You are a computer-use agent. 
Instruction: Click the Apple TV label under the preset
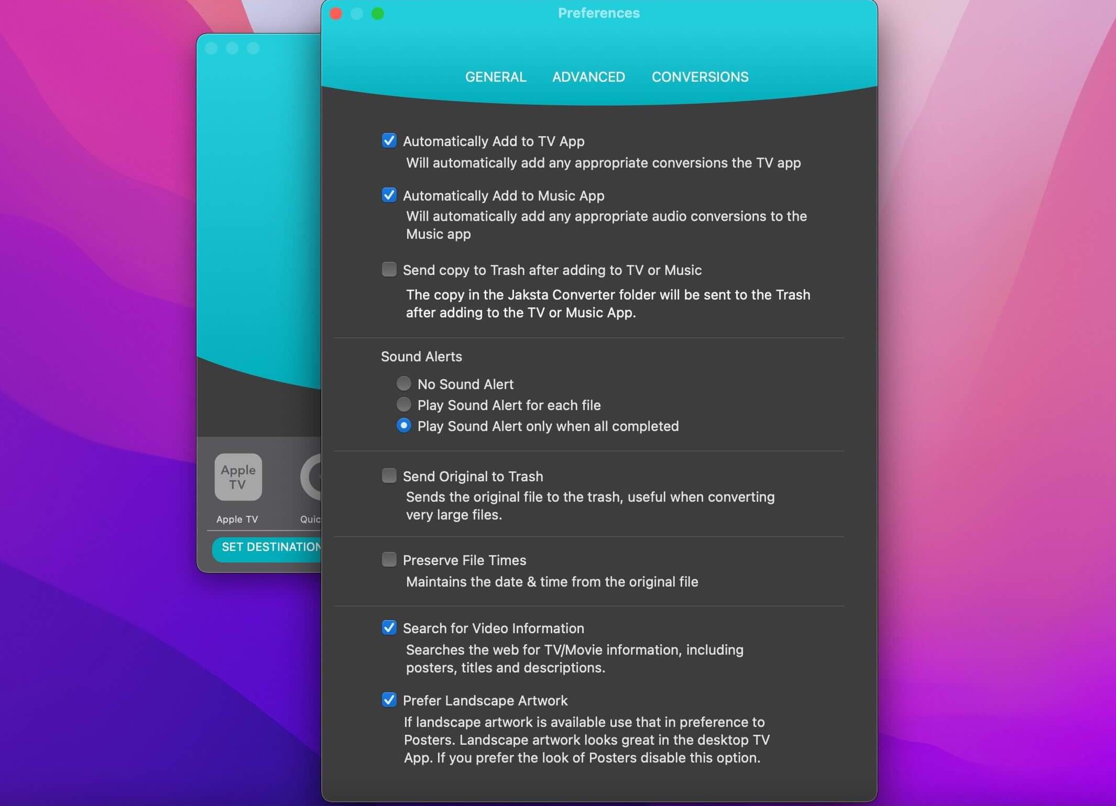click(237, 520)
